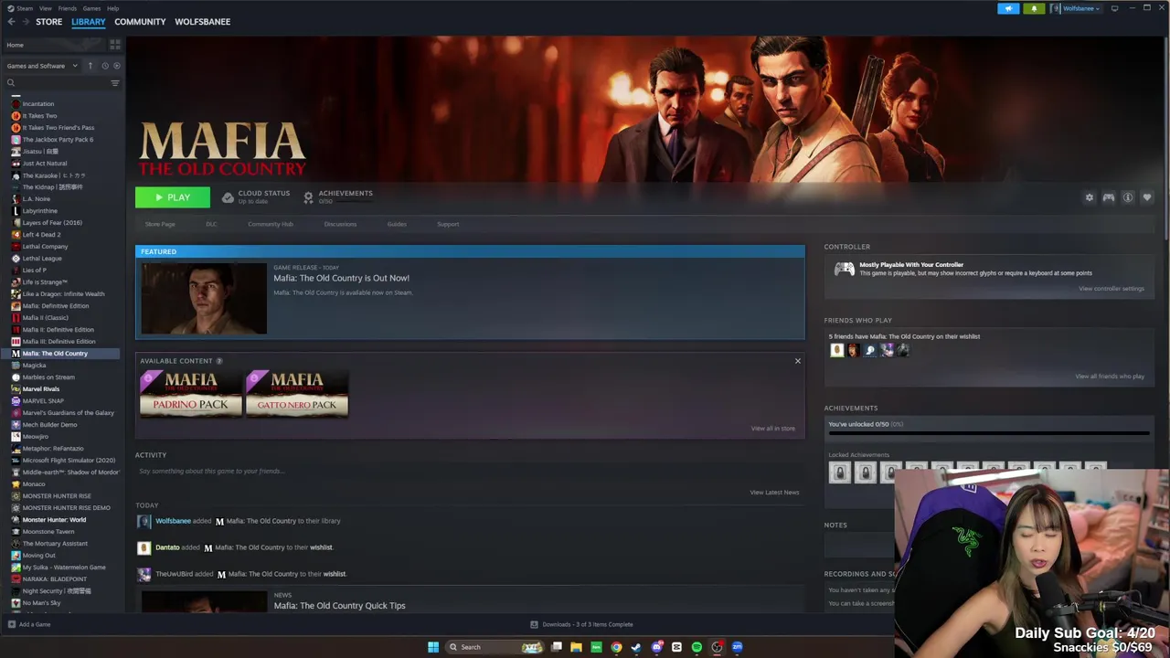
Task: Click the first locked achievement icon
Action: coord(839,472)
